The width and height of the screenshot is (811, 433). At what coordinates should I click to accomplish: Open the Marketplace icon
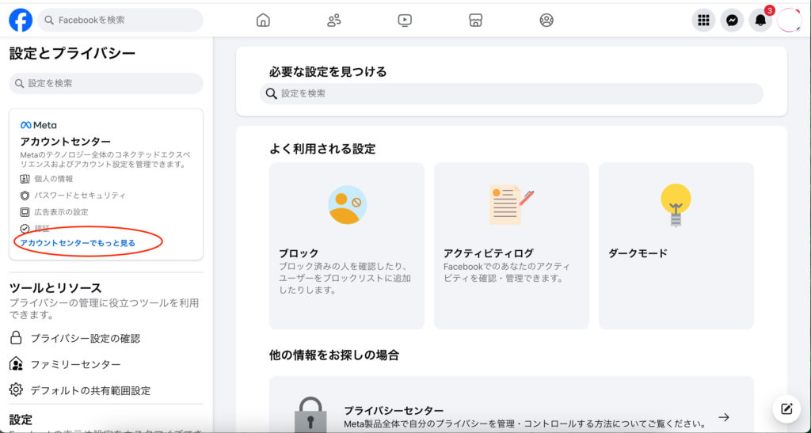click(x=475, y=21)
